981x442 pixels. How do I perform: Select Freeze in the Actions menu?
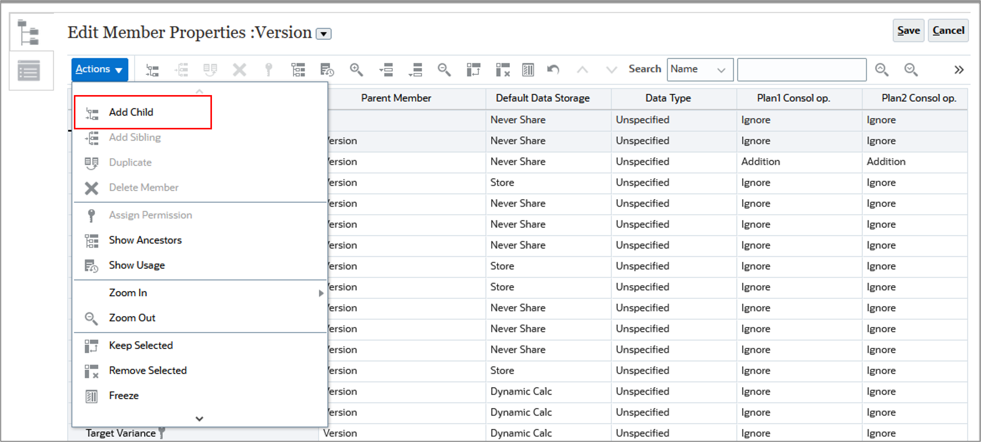click(x=123, y=396)
